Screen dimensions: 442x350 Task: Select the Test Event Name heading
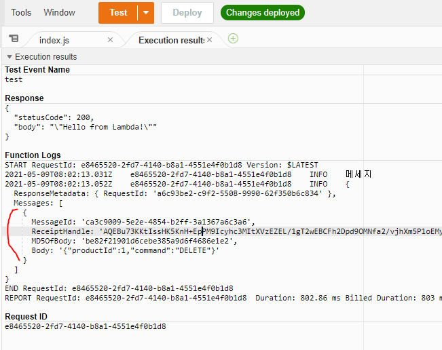37,70
